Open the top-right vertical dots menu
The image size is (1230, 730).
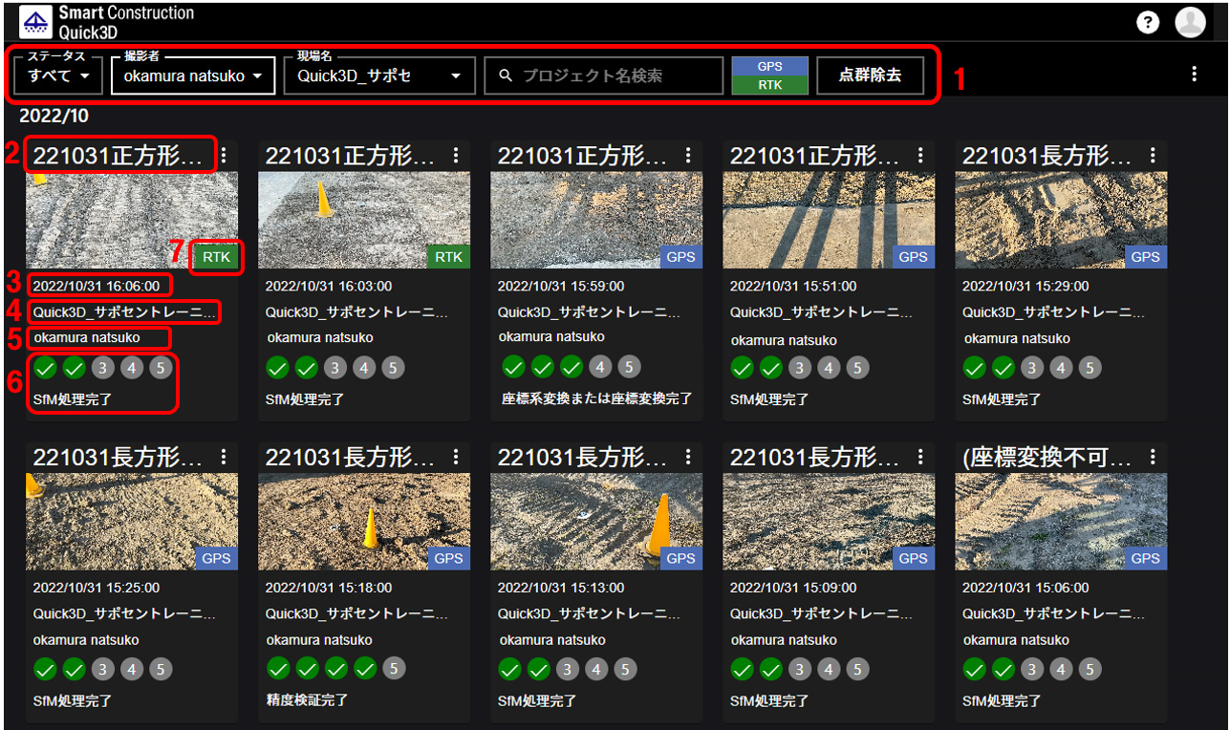click(x=1194, y=74)
